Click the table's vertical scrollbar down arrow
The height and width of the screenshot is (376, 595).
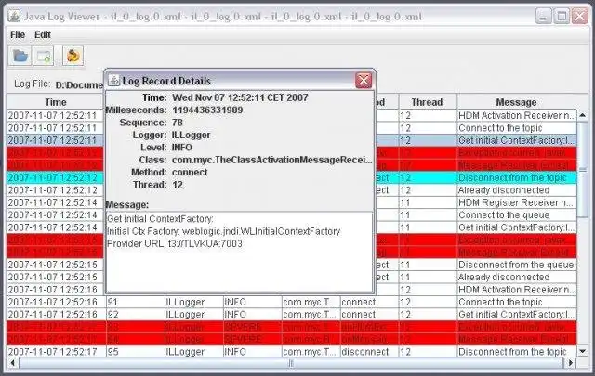(583, 351)
